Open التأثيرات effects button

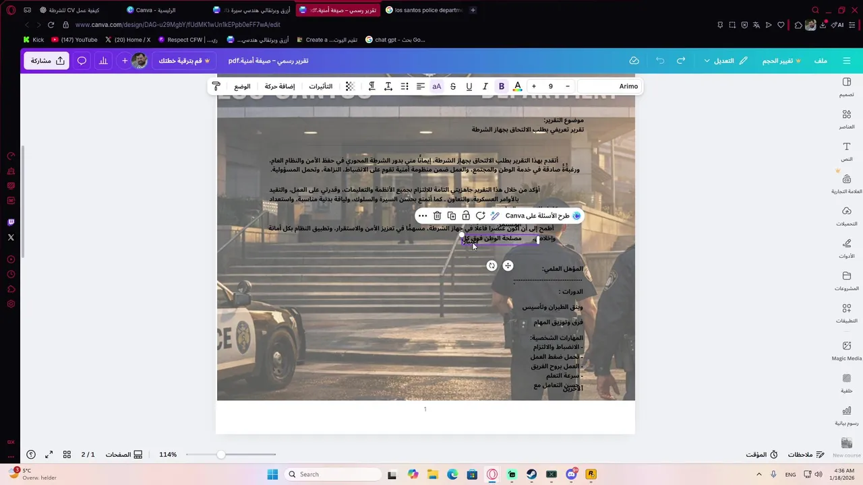pos(320,86)
